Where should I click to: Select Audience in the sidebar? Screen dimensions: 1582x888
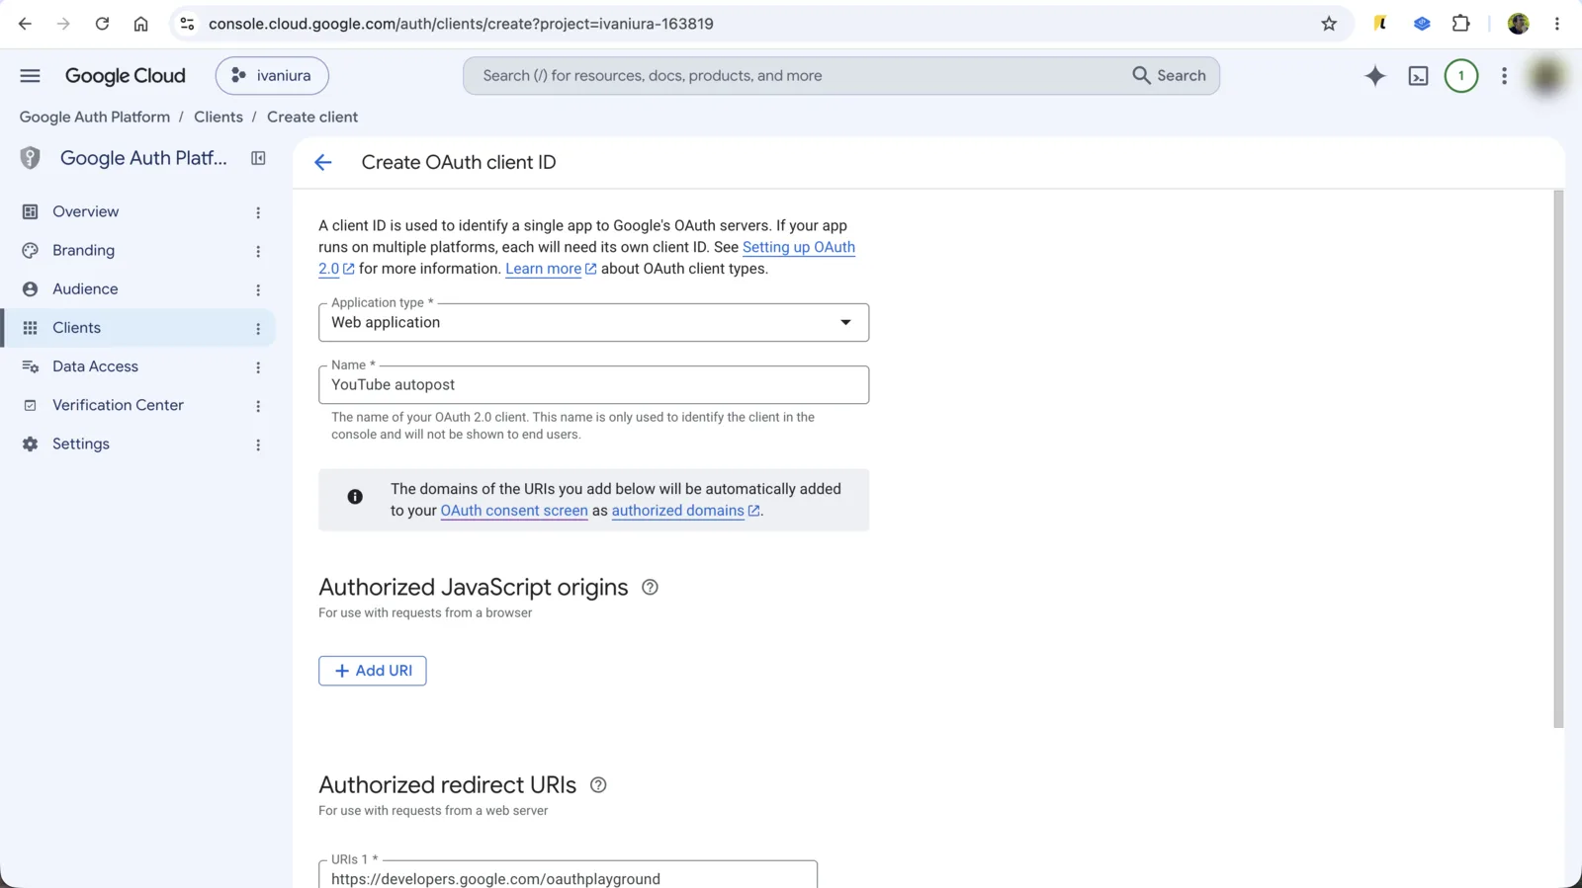point(85,289)
